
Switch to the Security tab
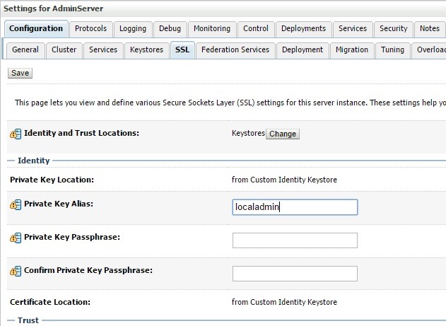click(x=393, y=29)
